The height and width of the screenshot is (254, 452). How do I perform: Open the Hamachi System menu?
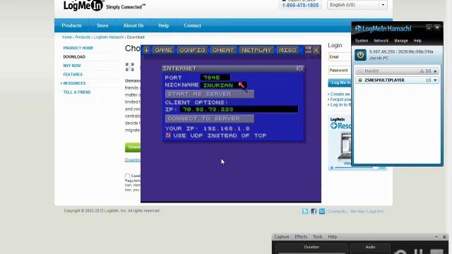pos(362,41)
